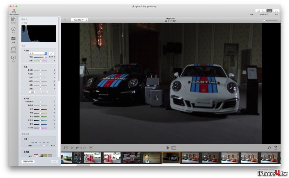The width and height of the screenshot is (289, 178).
Task: Open the slideshow screen icon beside play
Action: point(174,148)
